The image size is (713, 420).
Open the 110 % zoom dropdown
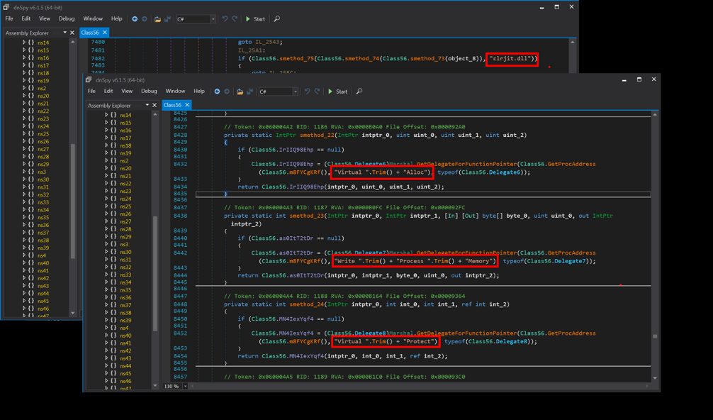(x=186, y=386)
